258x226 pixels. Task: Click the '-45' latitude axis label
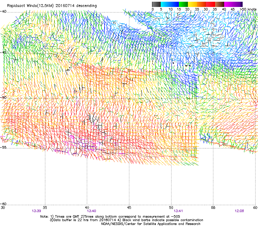[x=3, y=53]
